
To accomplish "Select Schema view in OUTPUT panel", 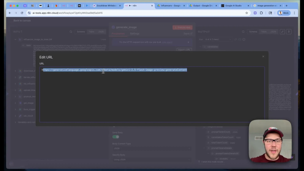I will click(x=253, y=32).
